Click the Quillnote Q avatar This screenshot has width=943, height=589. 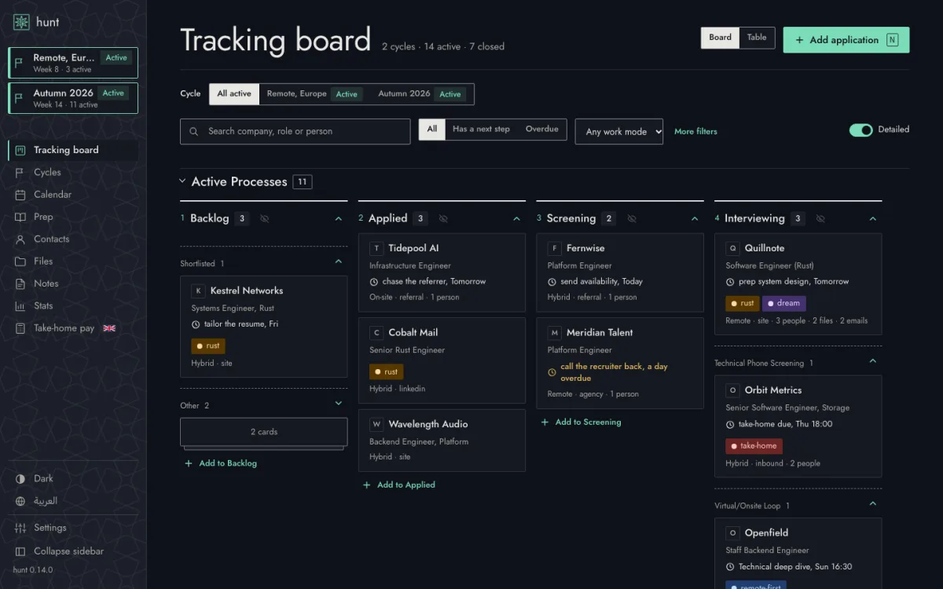(733, 248)
